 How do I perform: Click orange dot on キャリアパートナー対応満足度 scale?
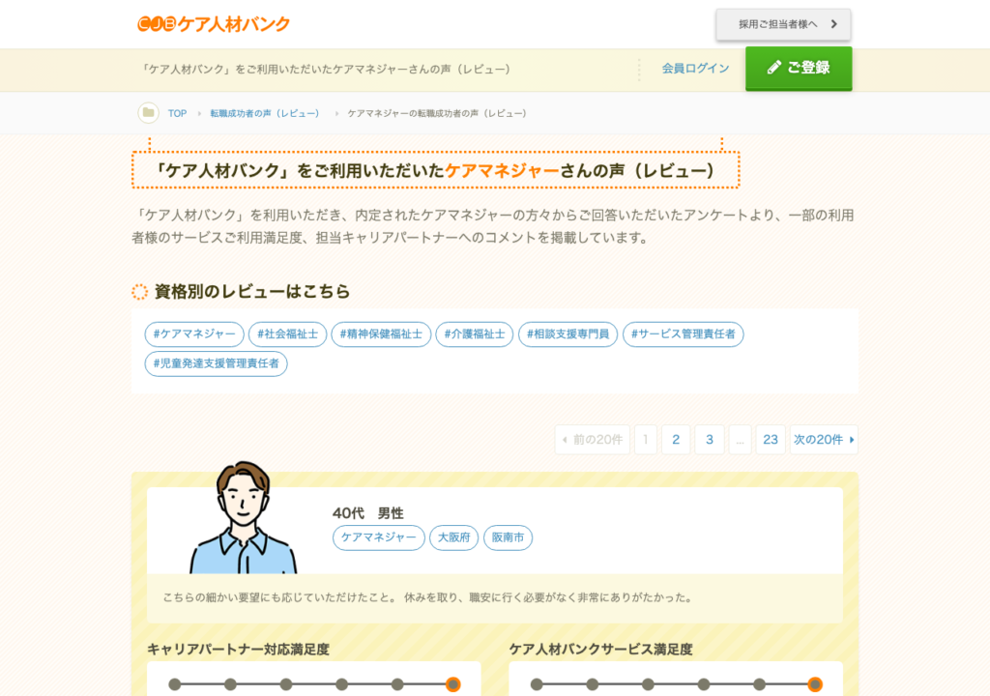pyautogui.click(x=452, y=684)
